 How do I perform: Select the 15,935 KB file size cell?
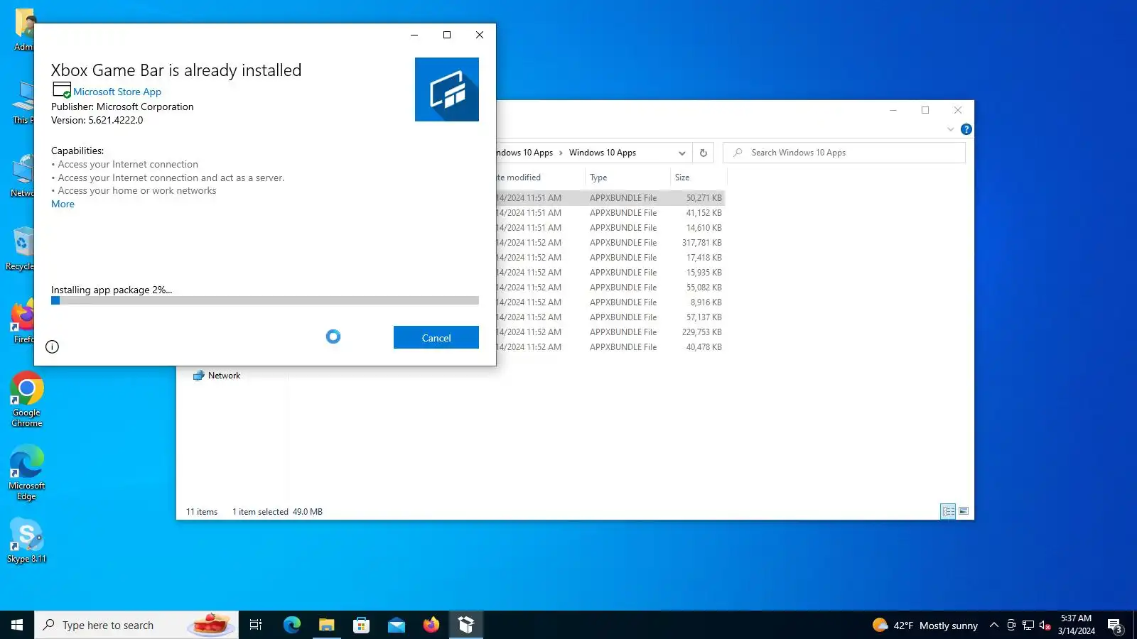point(704,273)
